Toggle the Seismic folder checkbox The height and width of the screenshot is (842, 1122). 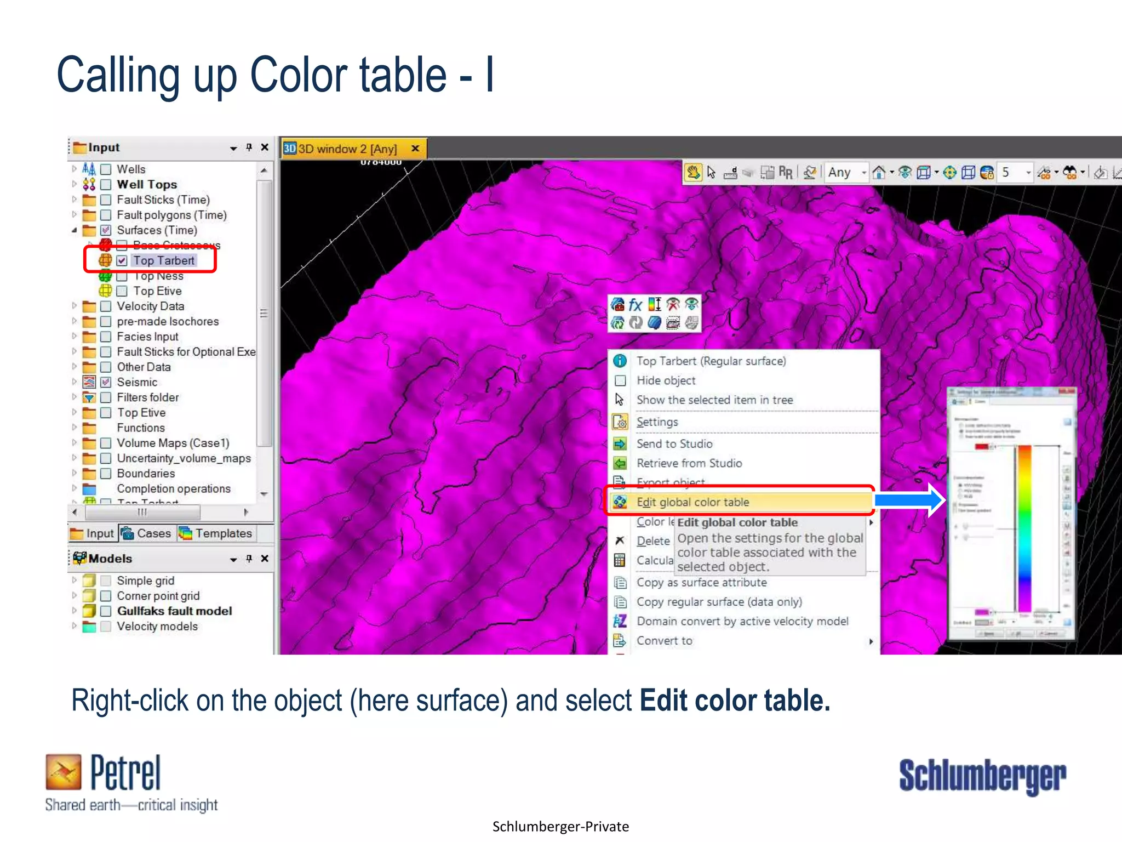106,382
